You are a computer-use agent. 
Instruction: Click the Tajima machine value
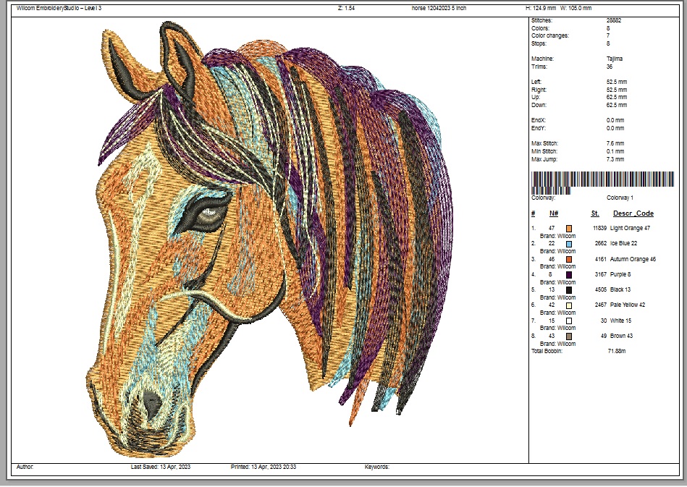tap(614, 59)
